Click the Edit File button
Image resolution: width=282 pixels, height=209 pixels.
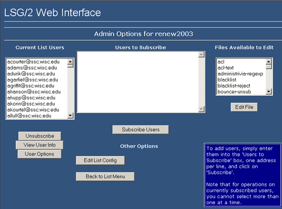(x=244, y=107)
